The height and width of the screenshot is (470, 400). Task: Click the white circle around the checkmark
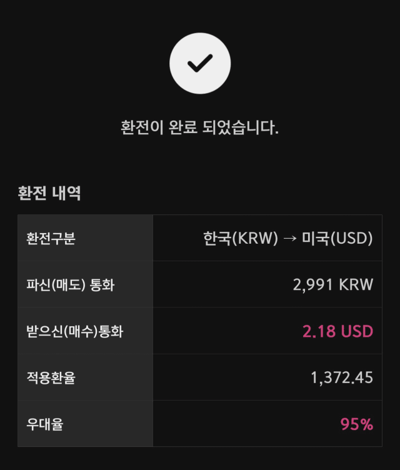(x=200, y=63)
